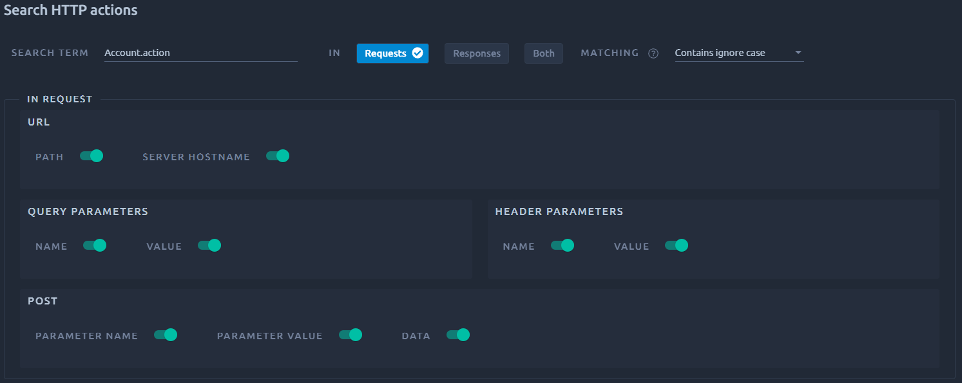Click the Search term input field

point(200,53)
